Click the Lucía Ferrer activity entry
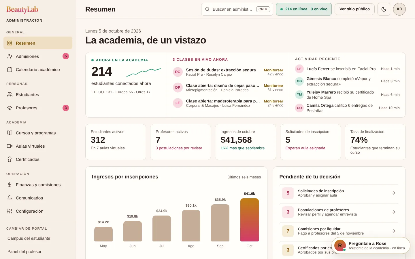The image size is (415, 259). coord(347,69)
